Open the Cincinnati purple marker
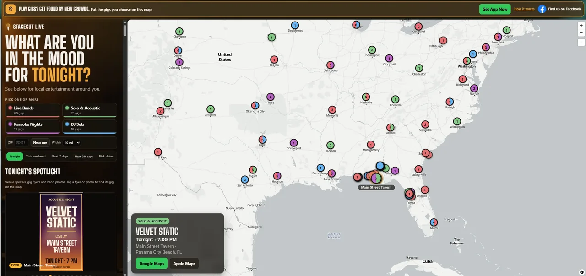586x276 pixels. [x=389, y=59]
